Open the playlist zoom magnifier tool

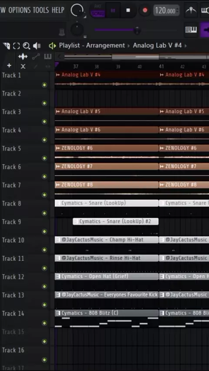(x=26, y=46)
